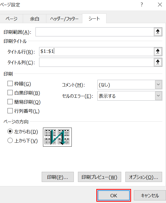Toggle the 簡易印刷 checkbox

10,102
